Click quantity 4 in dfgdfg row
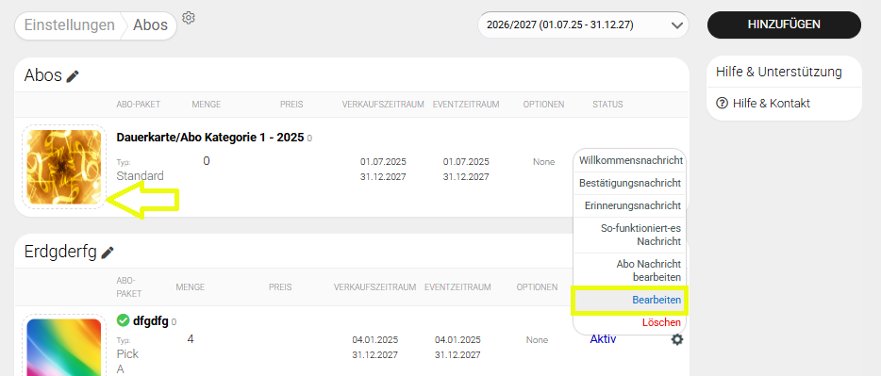The width and height of the screenshot is (881, 376). click(x=191, y=339)
